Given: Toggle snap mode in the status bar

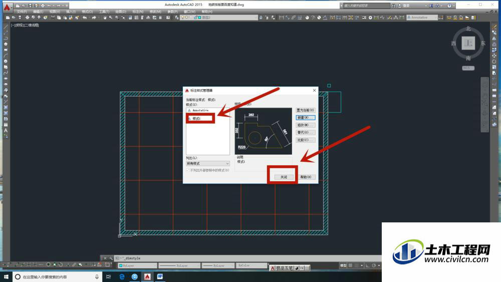Looking at the screenshot, I should click(357, 265).
